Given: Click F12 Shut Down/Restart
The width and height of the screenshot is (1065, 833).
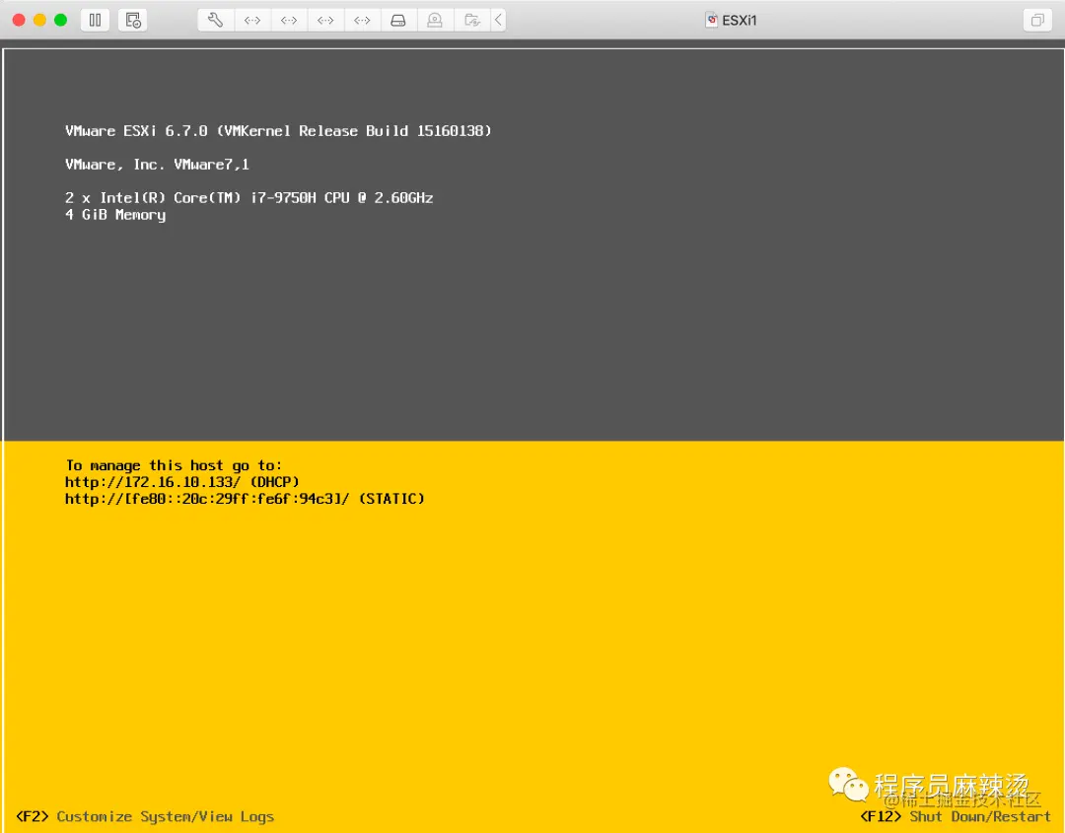Looking at the screenshot, I should pyautogui.click(x=955, y=816).
